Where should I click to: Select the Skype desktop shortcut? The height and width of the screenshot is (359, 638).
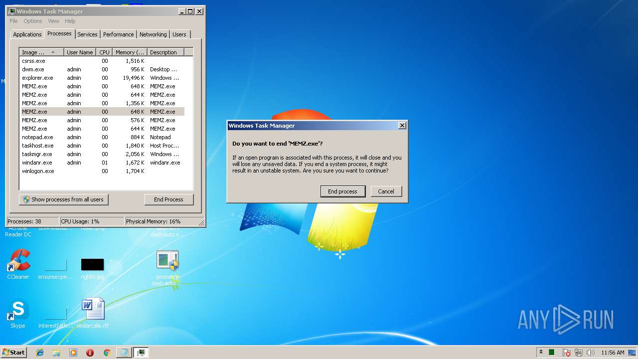pos(18,314)
